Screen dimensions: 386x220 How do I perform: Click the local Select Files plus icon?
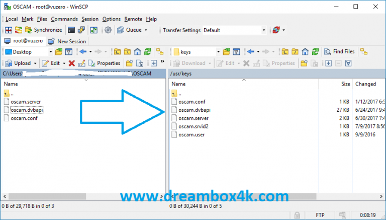[x=154, y=63]
